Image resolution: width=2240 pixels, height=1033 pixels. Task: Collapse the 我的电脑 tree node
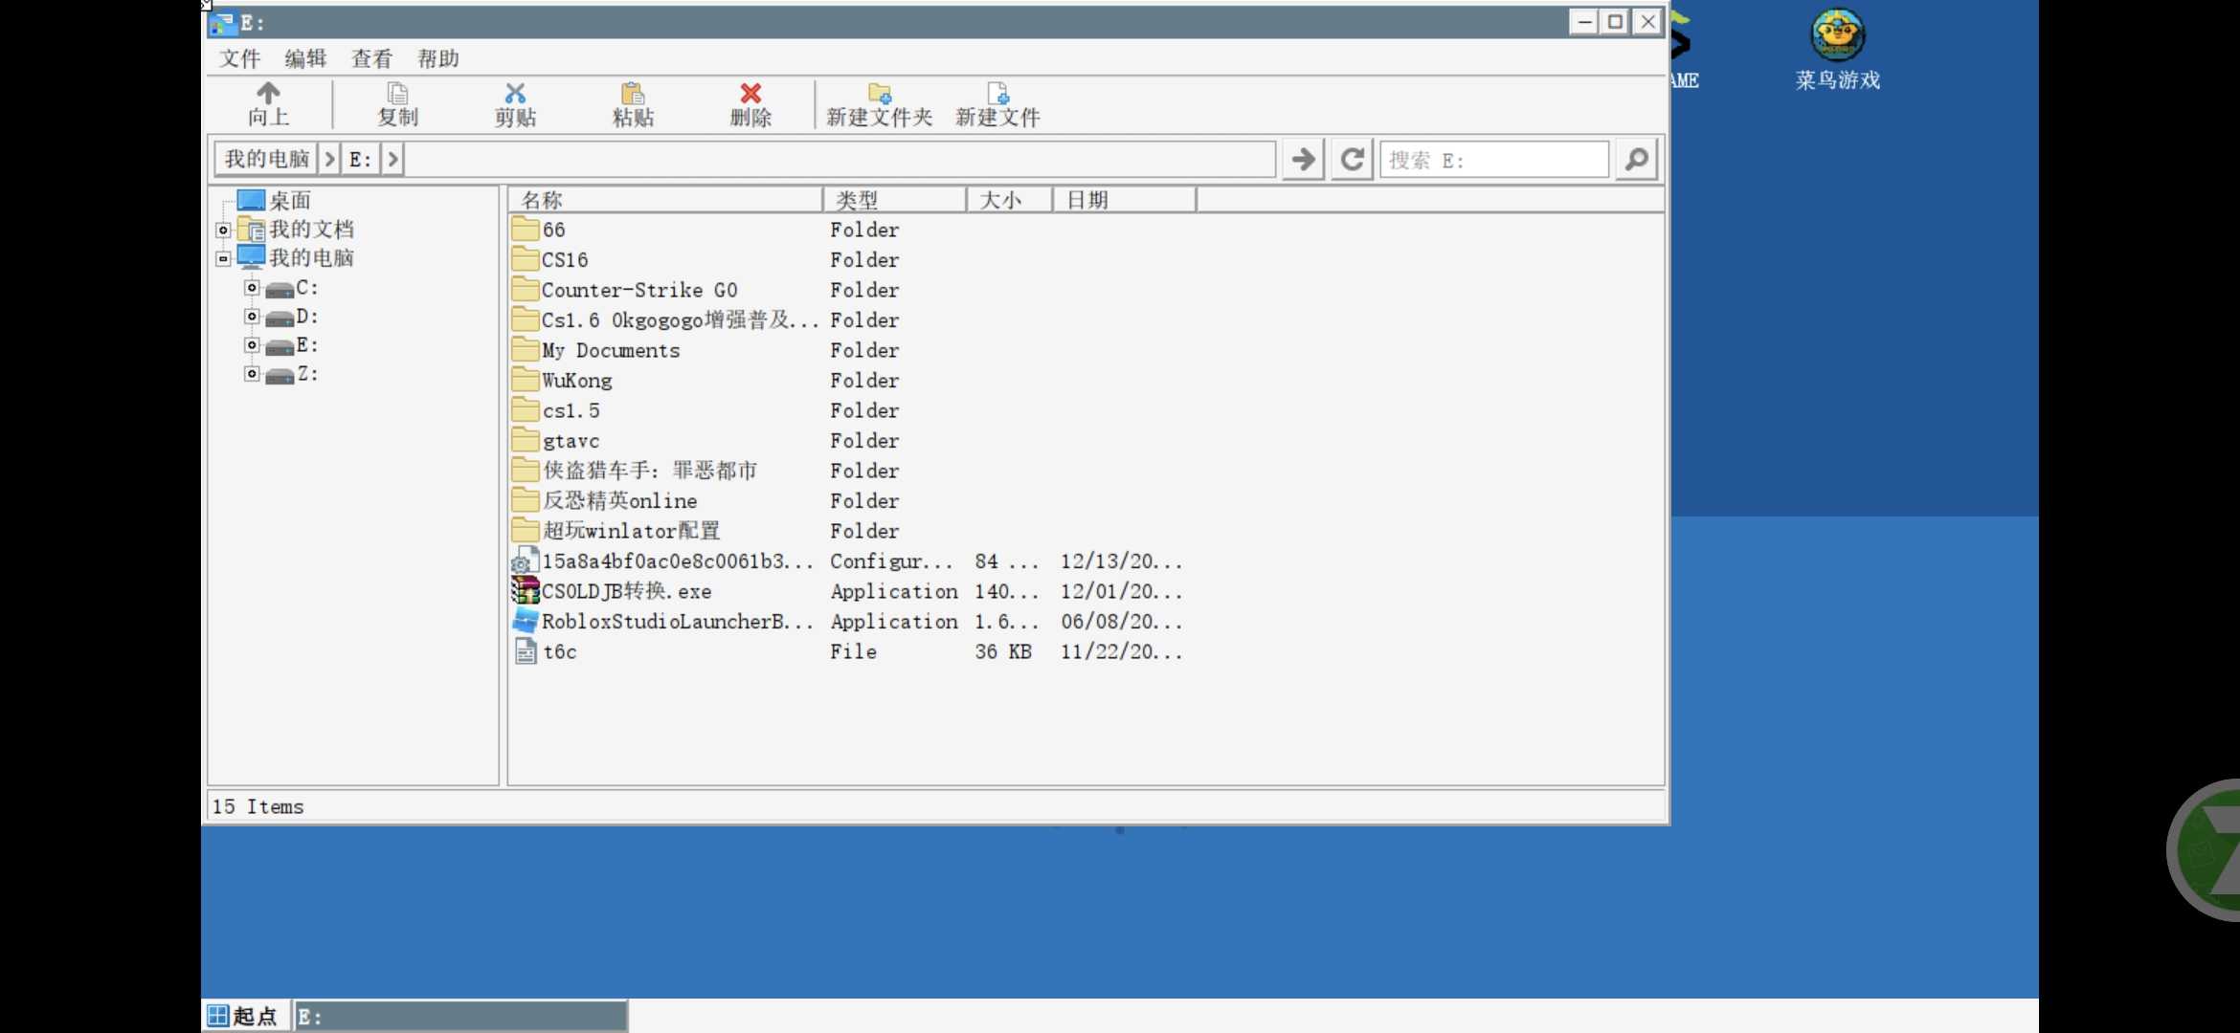point(223,258)
